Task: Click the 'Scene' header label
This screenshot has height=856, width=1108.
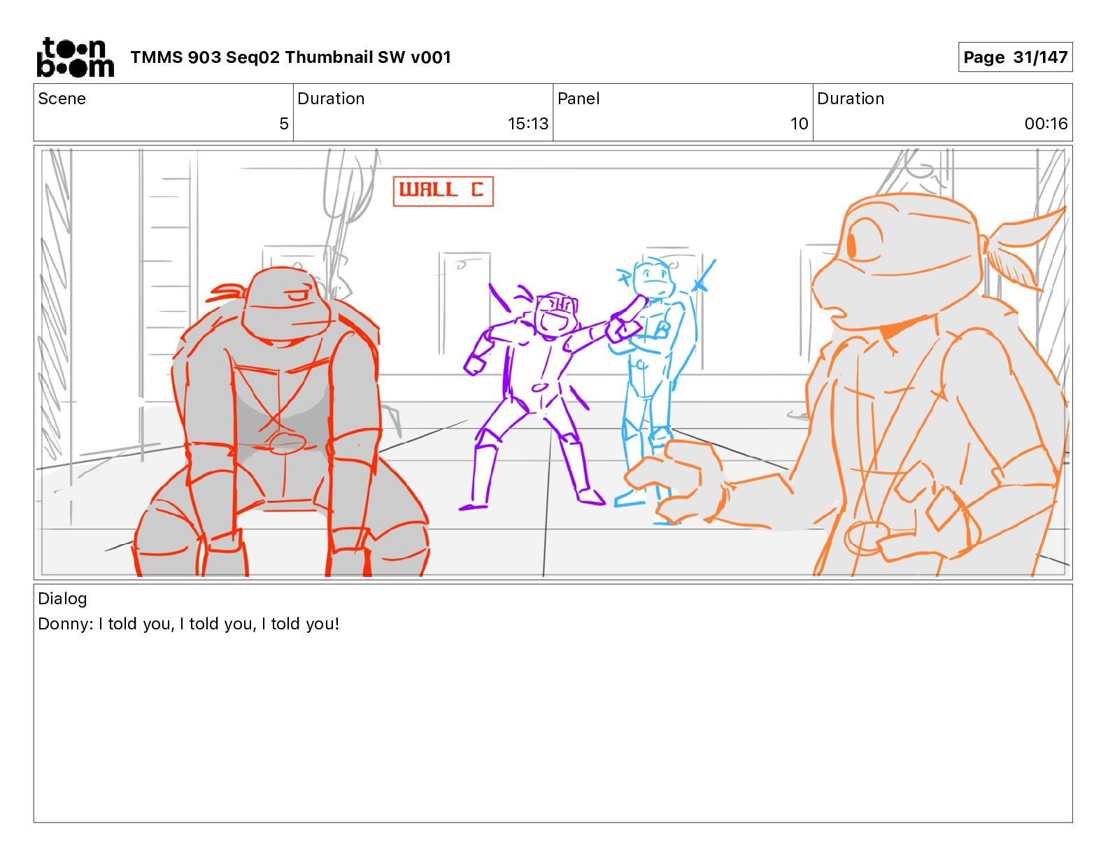Action: [62, 99]
